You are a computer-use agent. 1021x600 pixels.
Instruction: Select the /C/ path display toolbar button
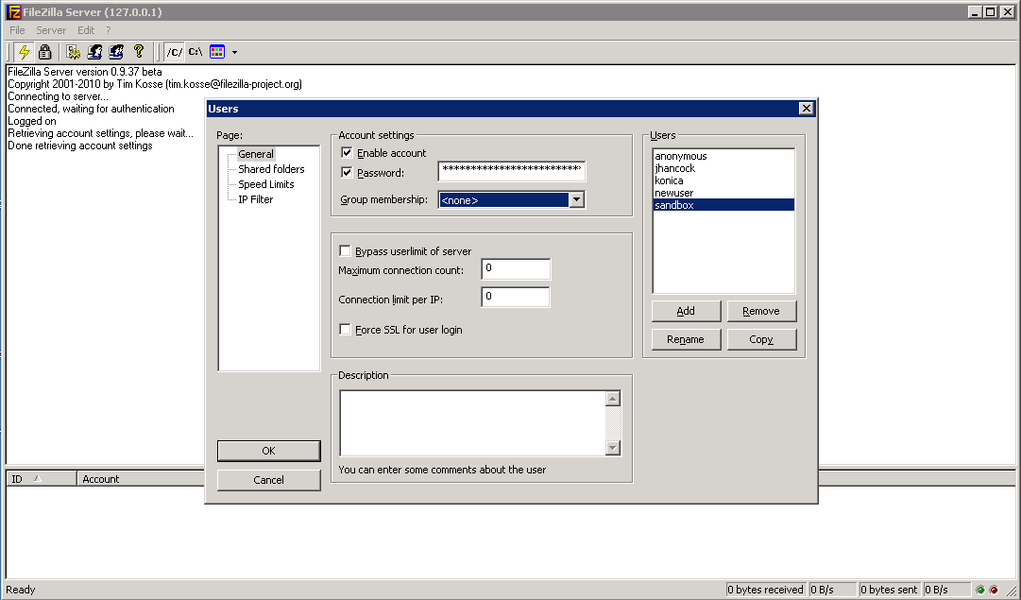coord(174,52)
